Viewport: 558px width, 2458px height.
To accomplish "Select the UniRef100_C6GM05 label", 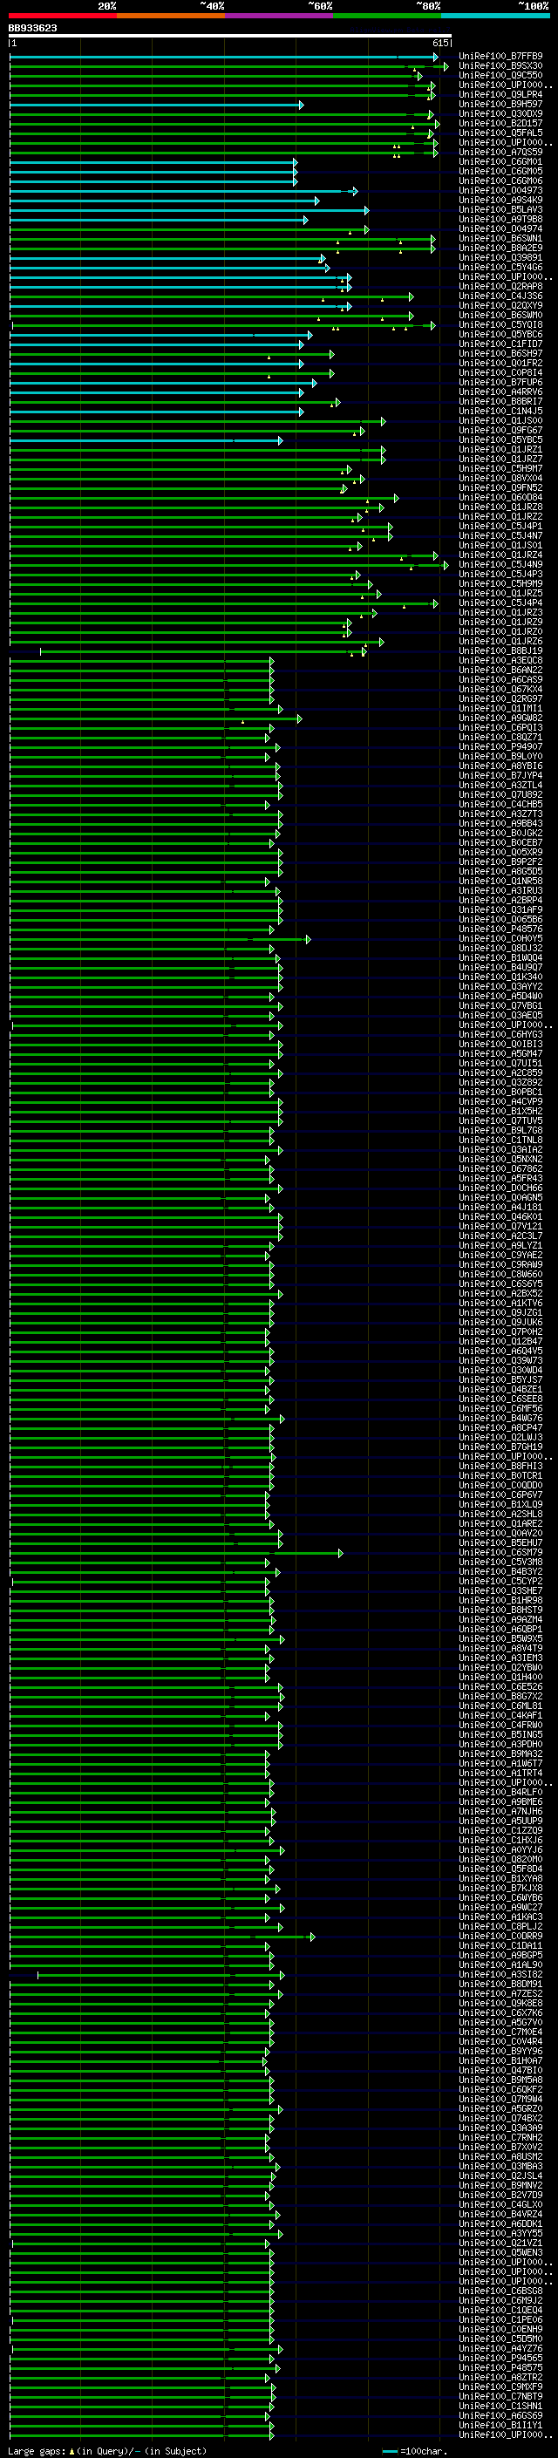I will (500, 172).
